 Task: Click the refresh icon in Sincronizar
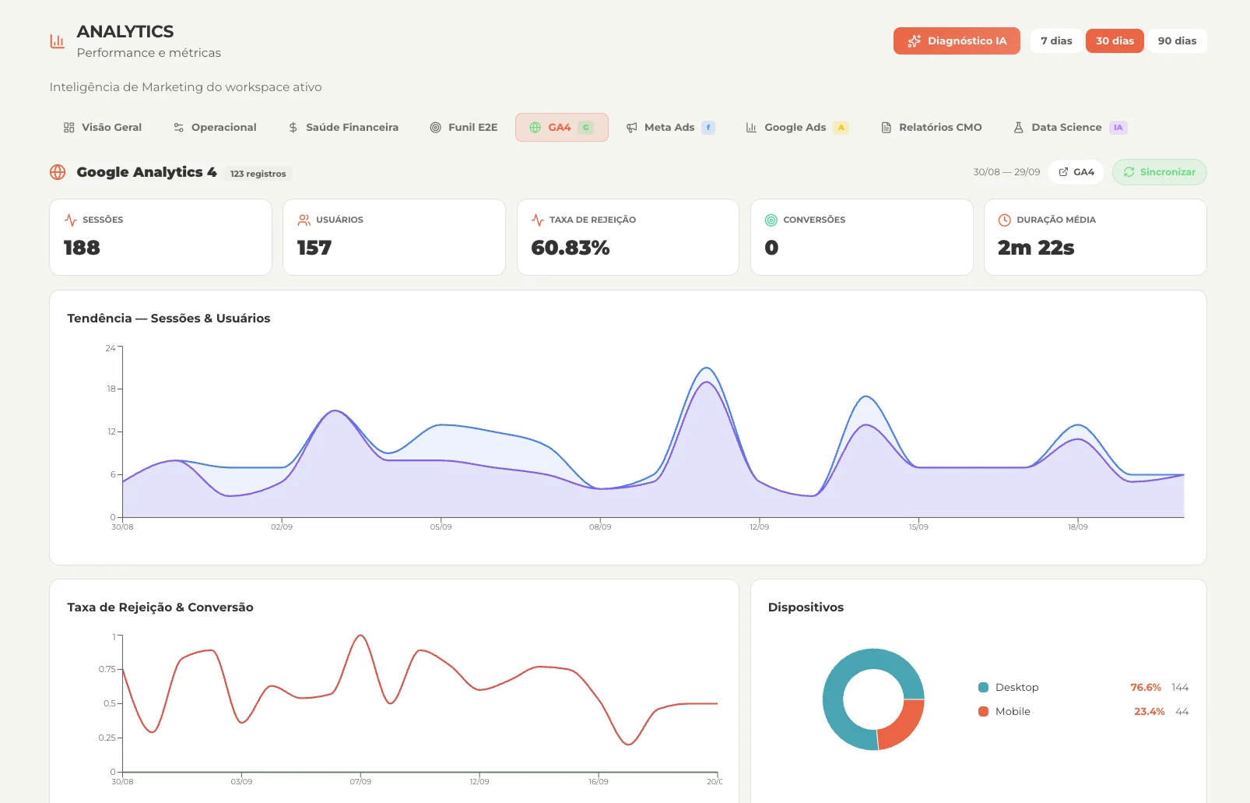(x=1129, y=172)
